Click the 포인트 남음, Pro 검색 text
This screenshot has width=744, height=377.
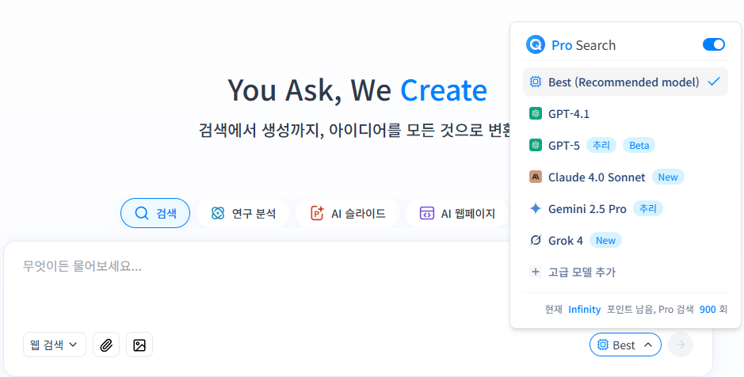(650, 310)
